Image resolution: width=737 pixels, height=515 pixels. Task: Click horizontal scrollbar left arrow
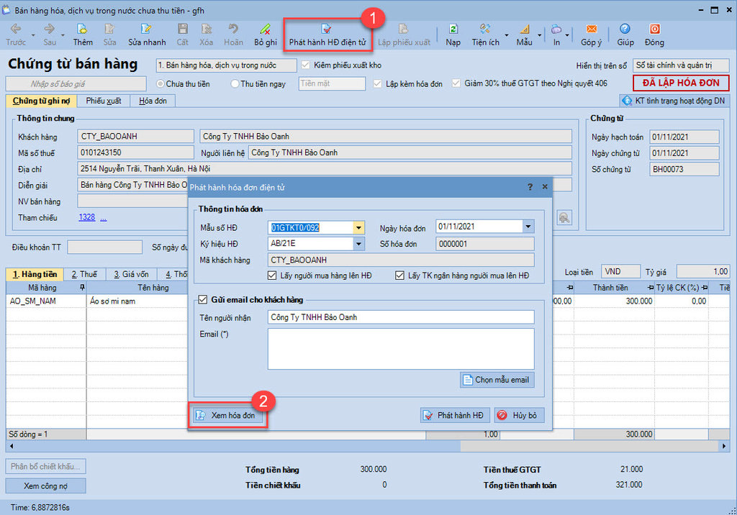coord(12,446)
